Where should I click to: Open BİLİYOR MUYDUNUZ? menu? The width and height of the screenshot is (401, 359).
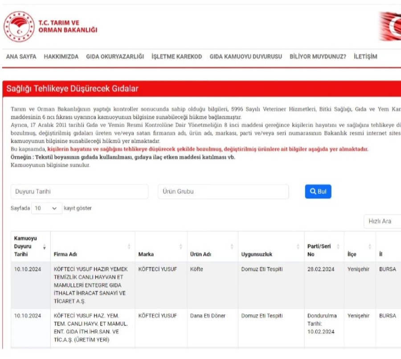tap(318, 57)
